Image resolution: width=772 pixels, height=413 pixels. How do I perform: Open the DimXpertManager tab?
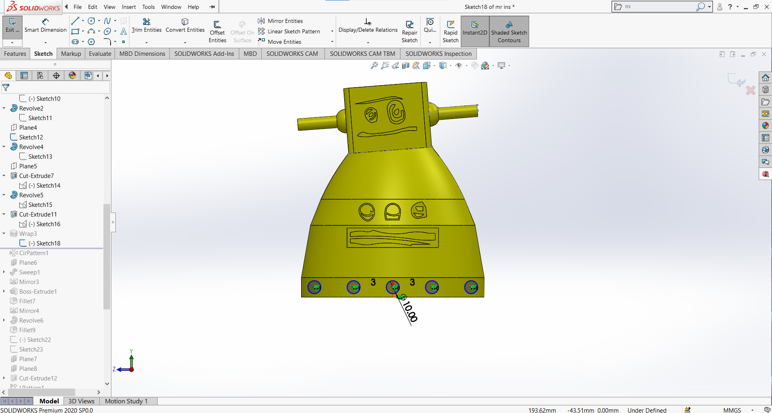(x=56, y=76)
